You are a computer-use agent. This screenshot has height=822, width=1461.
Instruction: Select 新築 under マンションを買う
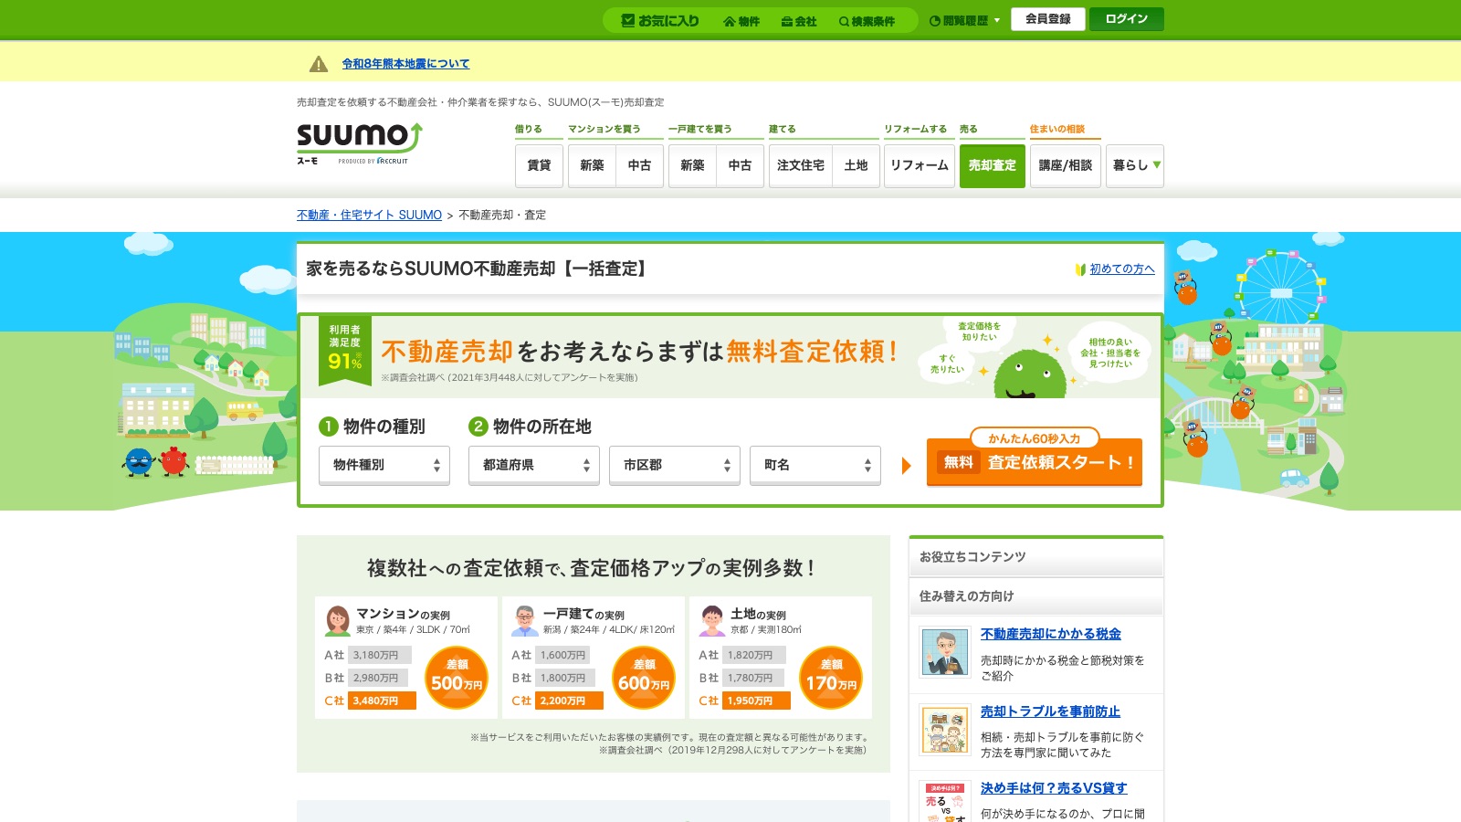coord(592,166)
